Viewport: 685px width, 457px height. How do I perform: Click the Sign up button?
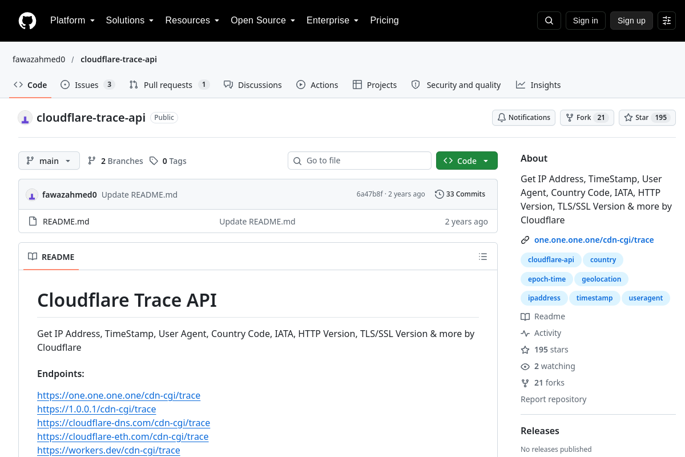631,21
